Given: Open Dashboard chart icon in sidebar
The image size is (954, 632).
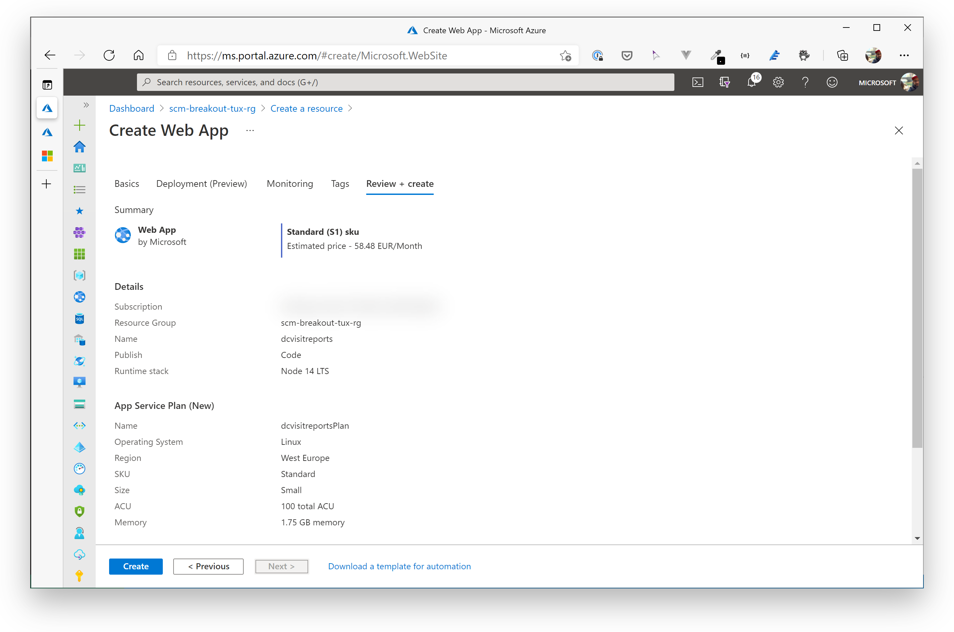Looking at the screenshot, I should pos(80,168).
